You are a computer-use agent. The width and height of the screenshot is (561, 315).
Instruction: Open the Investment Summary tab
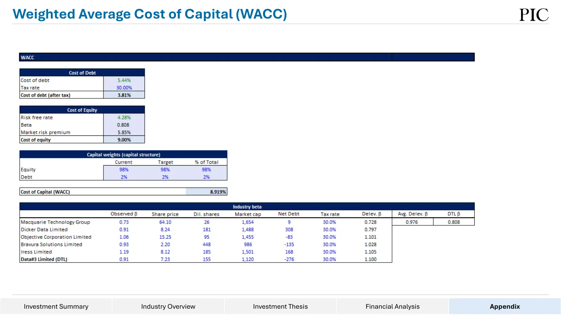(56, 306)
